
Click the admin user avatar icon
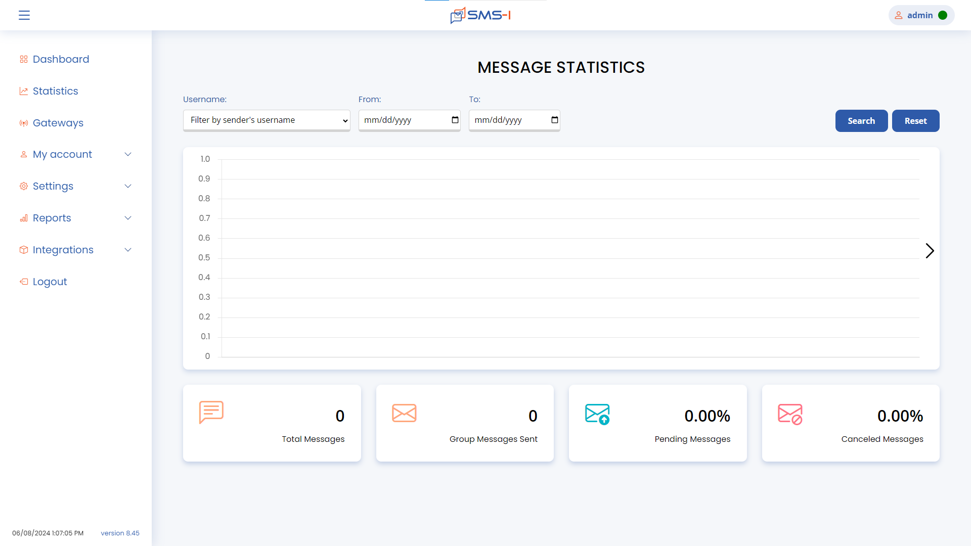pyautogui.click(x=899, y=15)
